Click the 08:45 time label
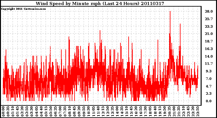The width and height of the screenshot is (217, 118). point(75,111)
